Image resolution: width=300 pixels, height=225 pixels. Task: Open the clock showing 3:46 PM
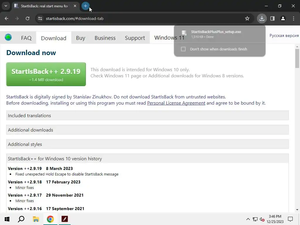click(275, 219)
